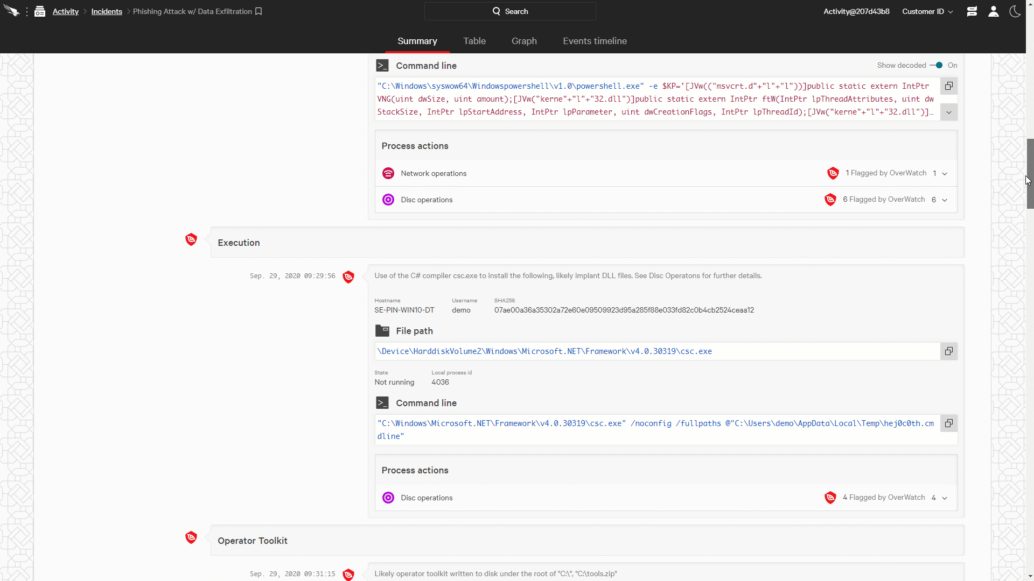This screenshot has width=1034, height=581.
Task: Copy the csc.exe command line text
Action: [949, 423]
